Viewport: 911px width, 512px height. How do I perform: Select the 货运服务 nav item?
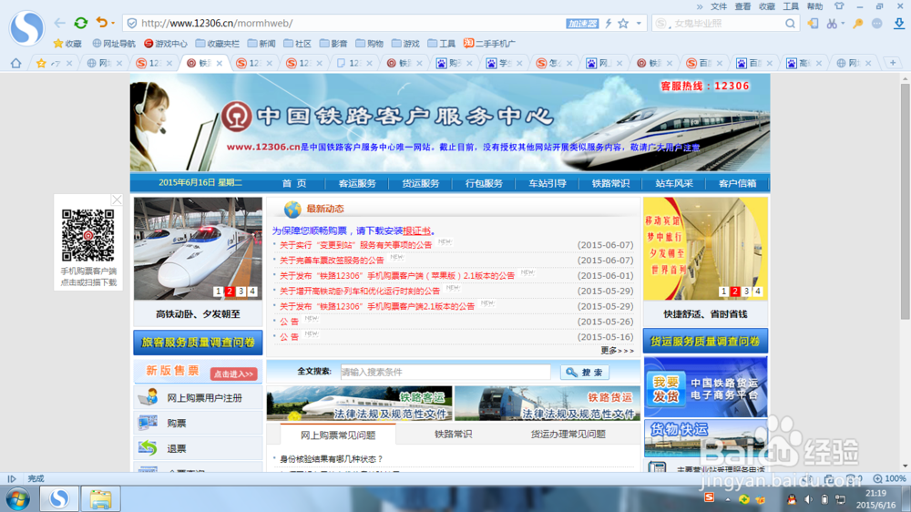pyautogui.click(x=421, y=183)
